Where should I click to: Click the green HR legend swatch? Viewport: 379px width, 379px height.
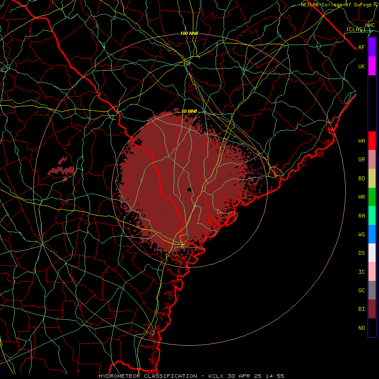(x=372, y=197)
